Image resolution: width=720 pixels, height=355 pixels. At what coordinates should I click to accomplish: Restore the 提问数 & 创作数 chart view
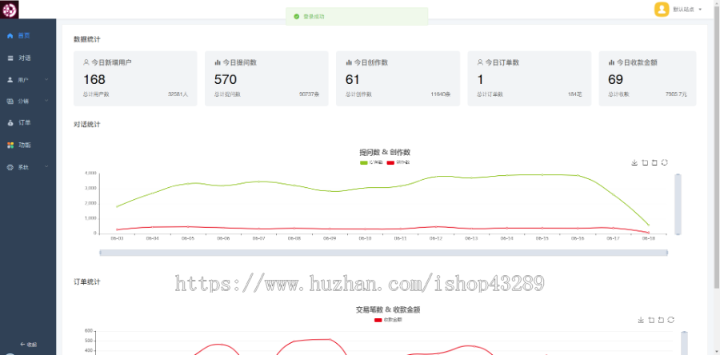coord(665,162)
